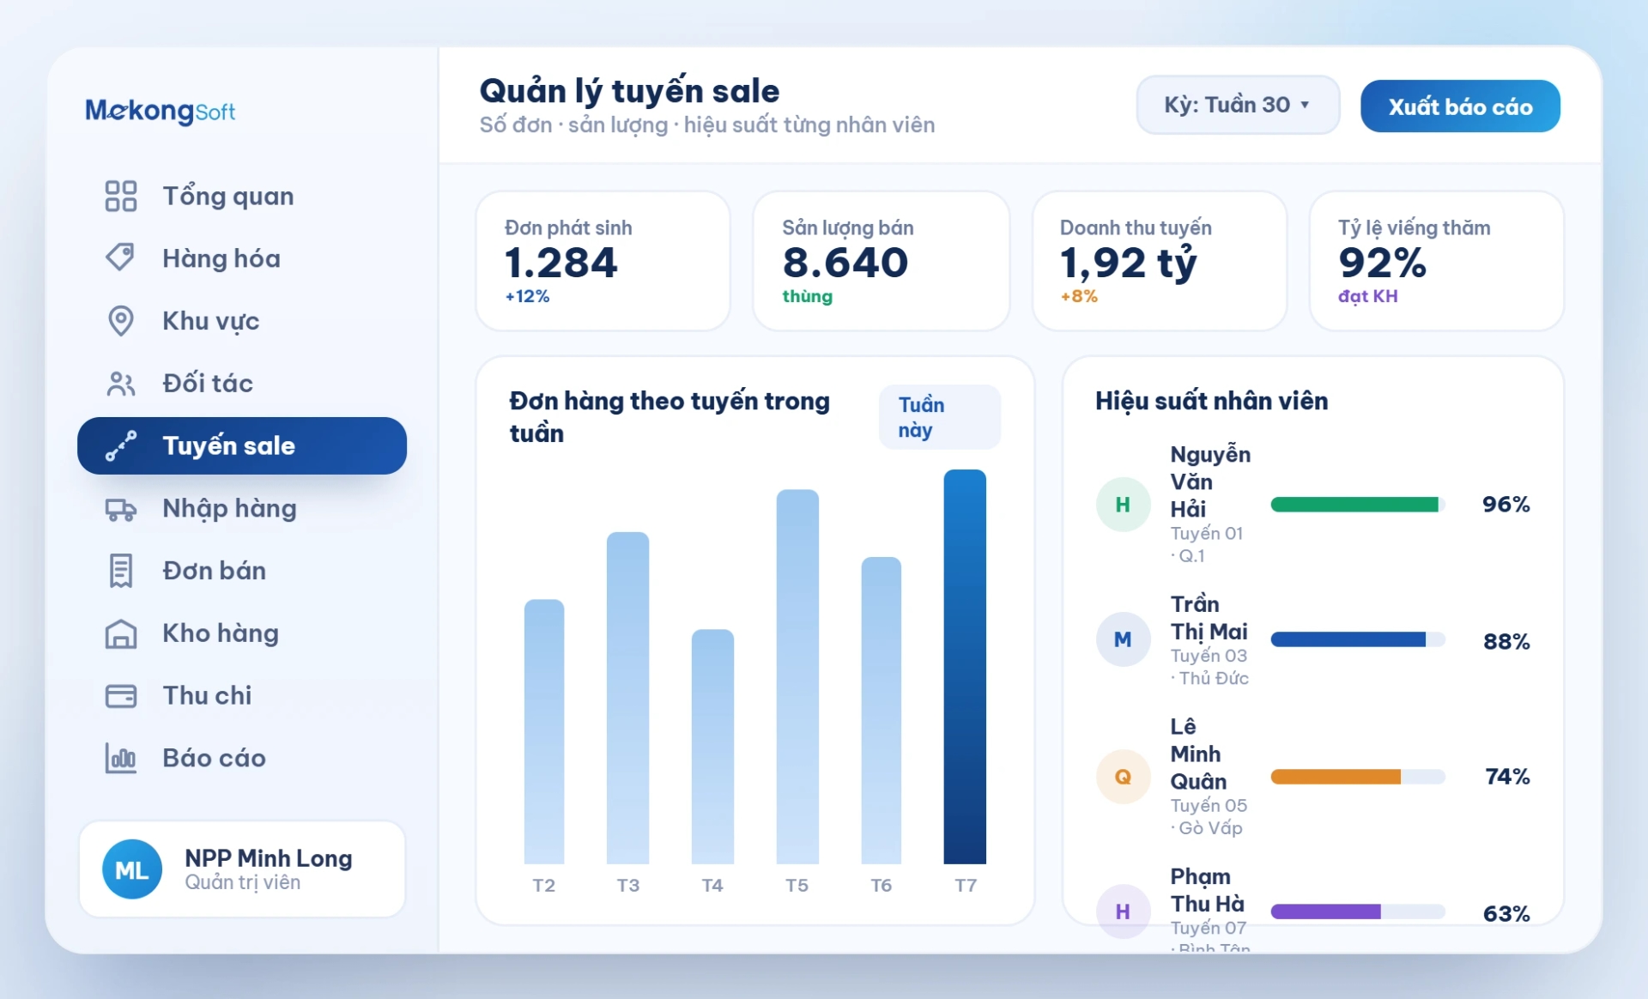Click the Lê Minh Quân name
Viewport: 1648px width, 999px height.
click(x=1198, y=754)
